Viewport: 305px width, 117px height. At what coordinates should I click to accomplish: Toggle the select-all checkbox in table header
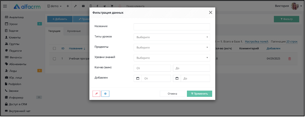[x=55, y=48]
